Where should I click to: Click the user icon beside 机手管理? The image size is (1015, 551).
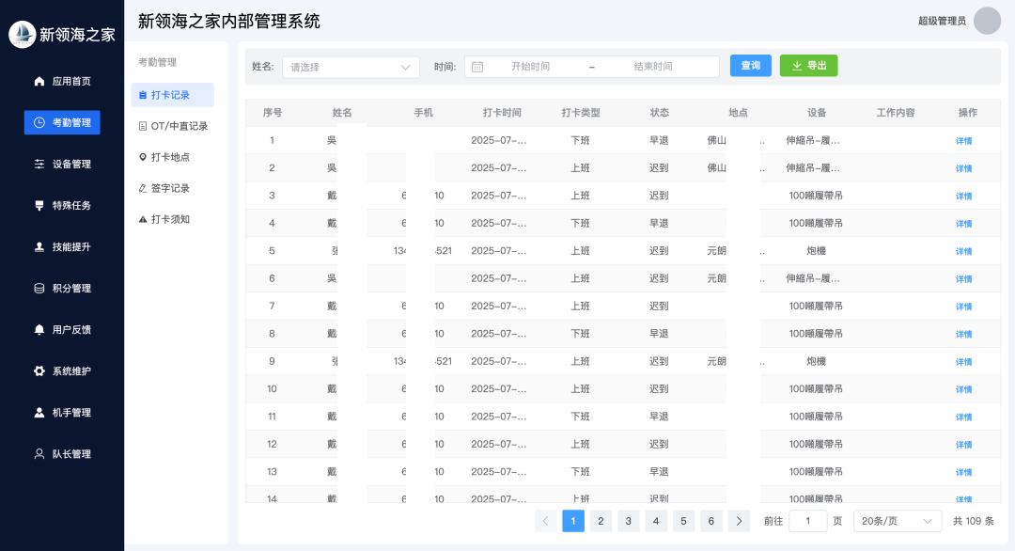39,413
